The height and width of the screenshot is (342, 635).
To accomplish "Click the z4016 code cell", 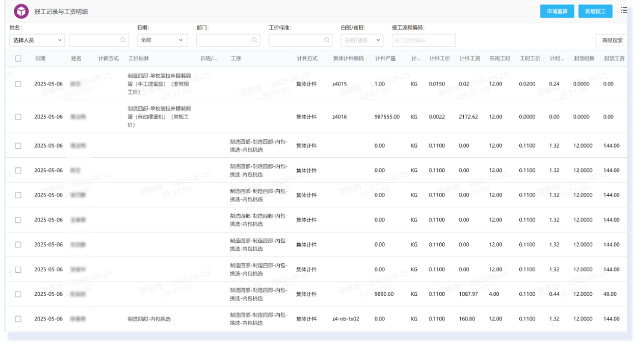I will pyautogui.click(x=339, y=117).
